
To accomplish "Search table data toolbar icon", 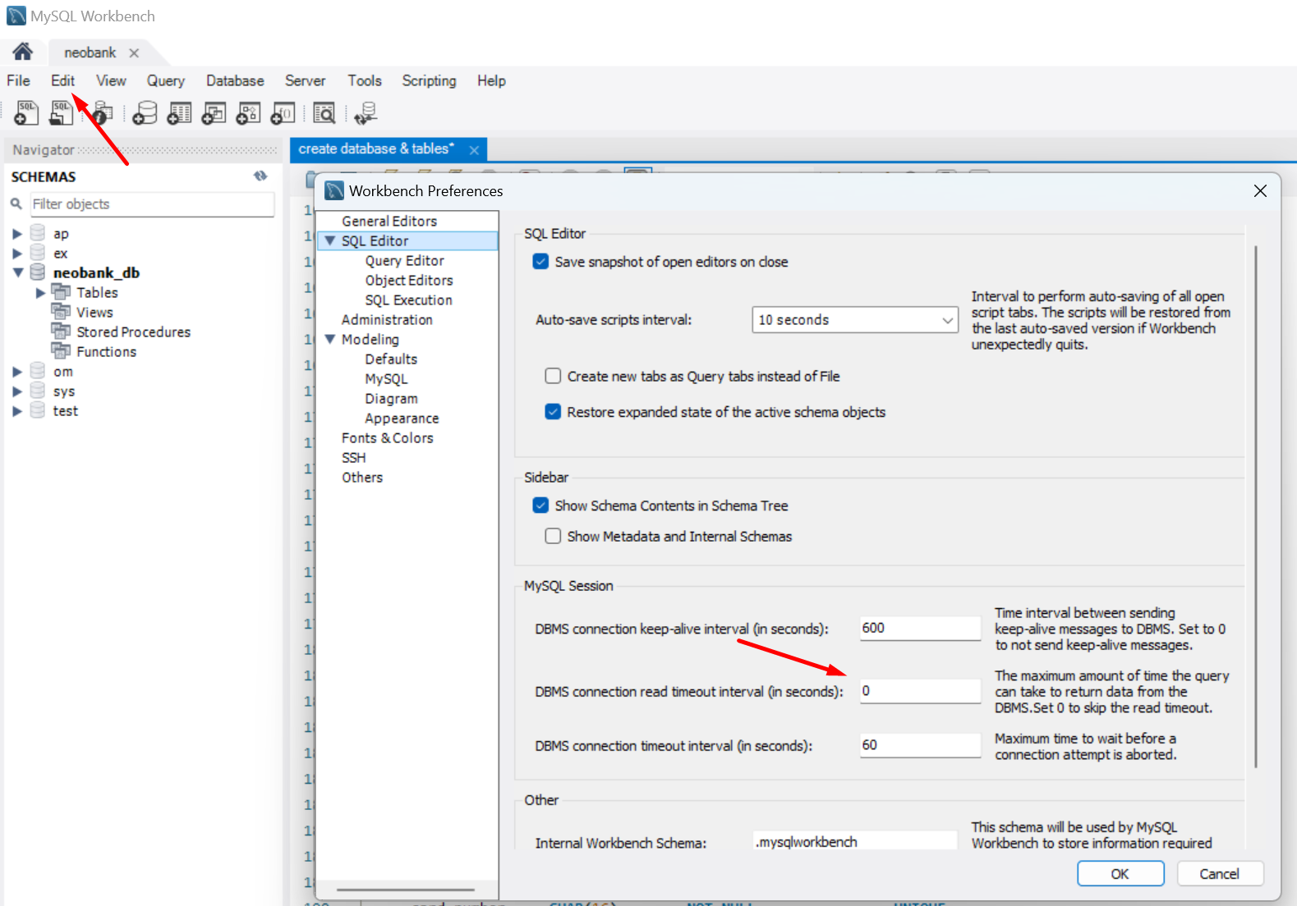I will point(324,112).
